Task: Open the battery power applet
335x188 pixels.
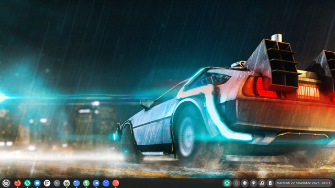Action: click(270, 183)
